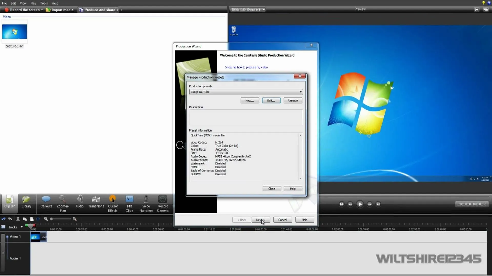Cut selection with scissors icon
Viewport: 492px width, 276px height.
click(18, 219)
